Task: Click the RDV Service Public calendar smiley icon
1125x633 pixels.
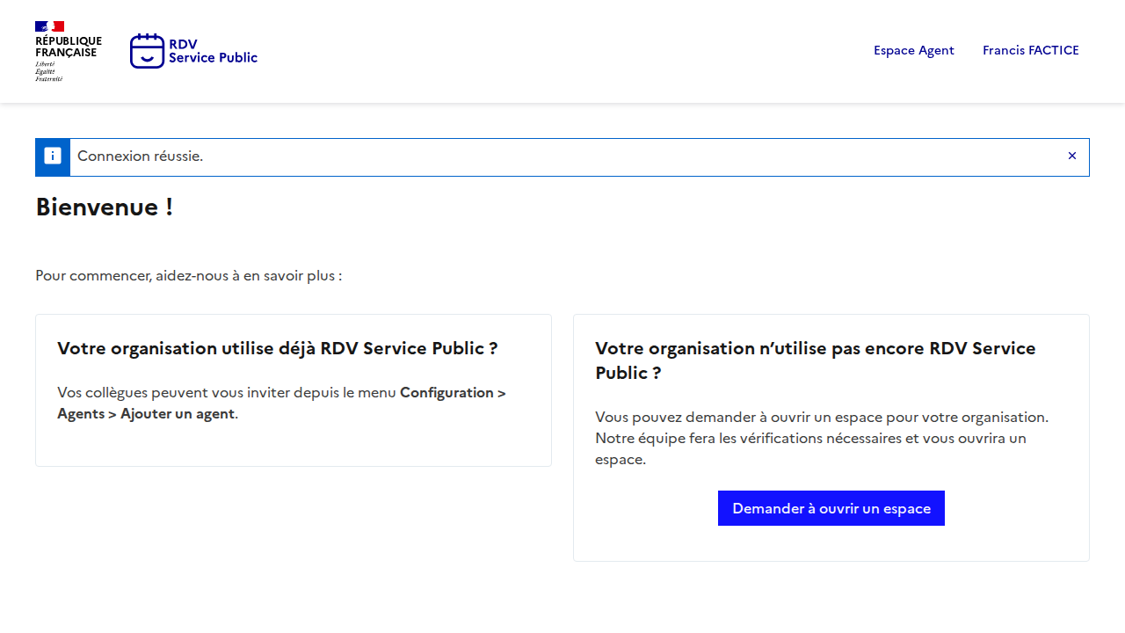Action: coord(147,51)
